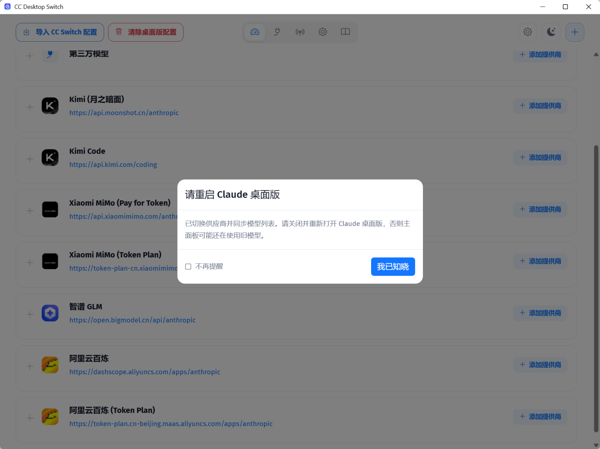Click 导入 CC Switch 配置 button

[x=60, y=32]
